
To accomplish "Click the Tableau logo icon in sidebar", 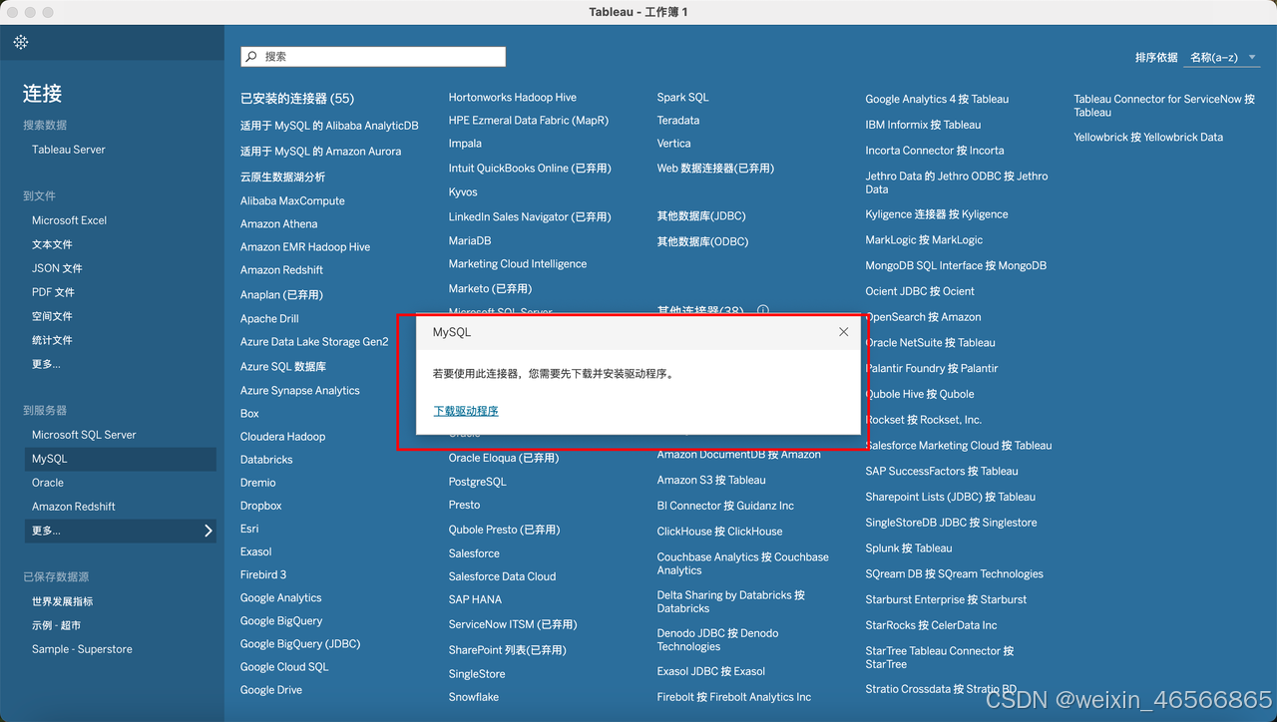I will pos(21,42).
